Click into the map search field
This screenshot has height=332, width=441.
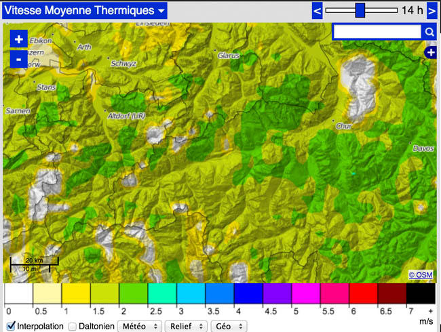pos(377,31)
